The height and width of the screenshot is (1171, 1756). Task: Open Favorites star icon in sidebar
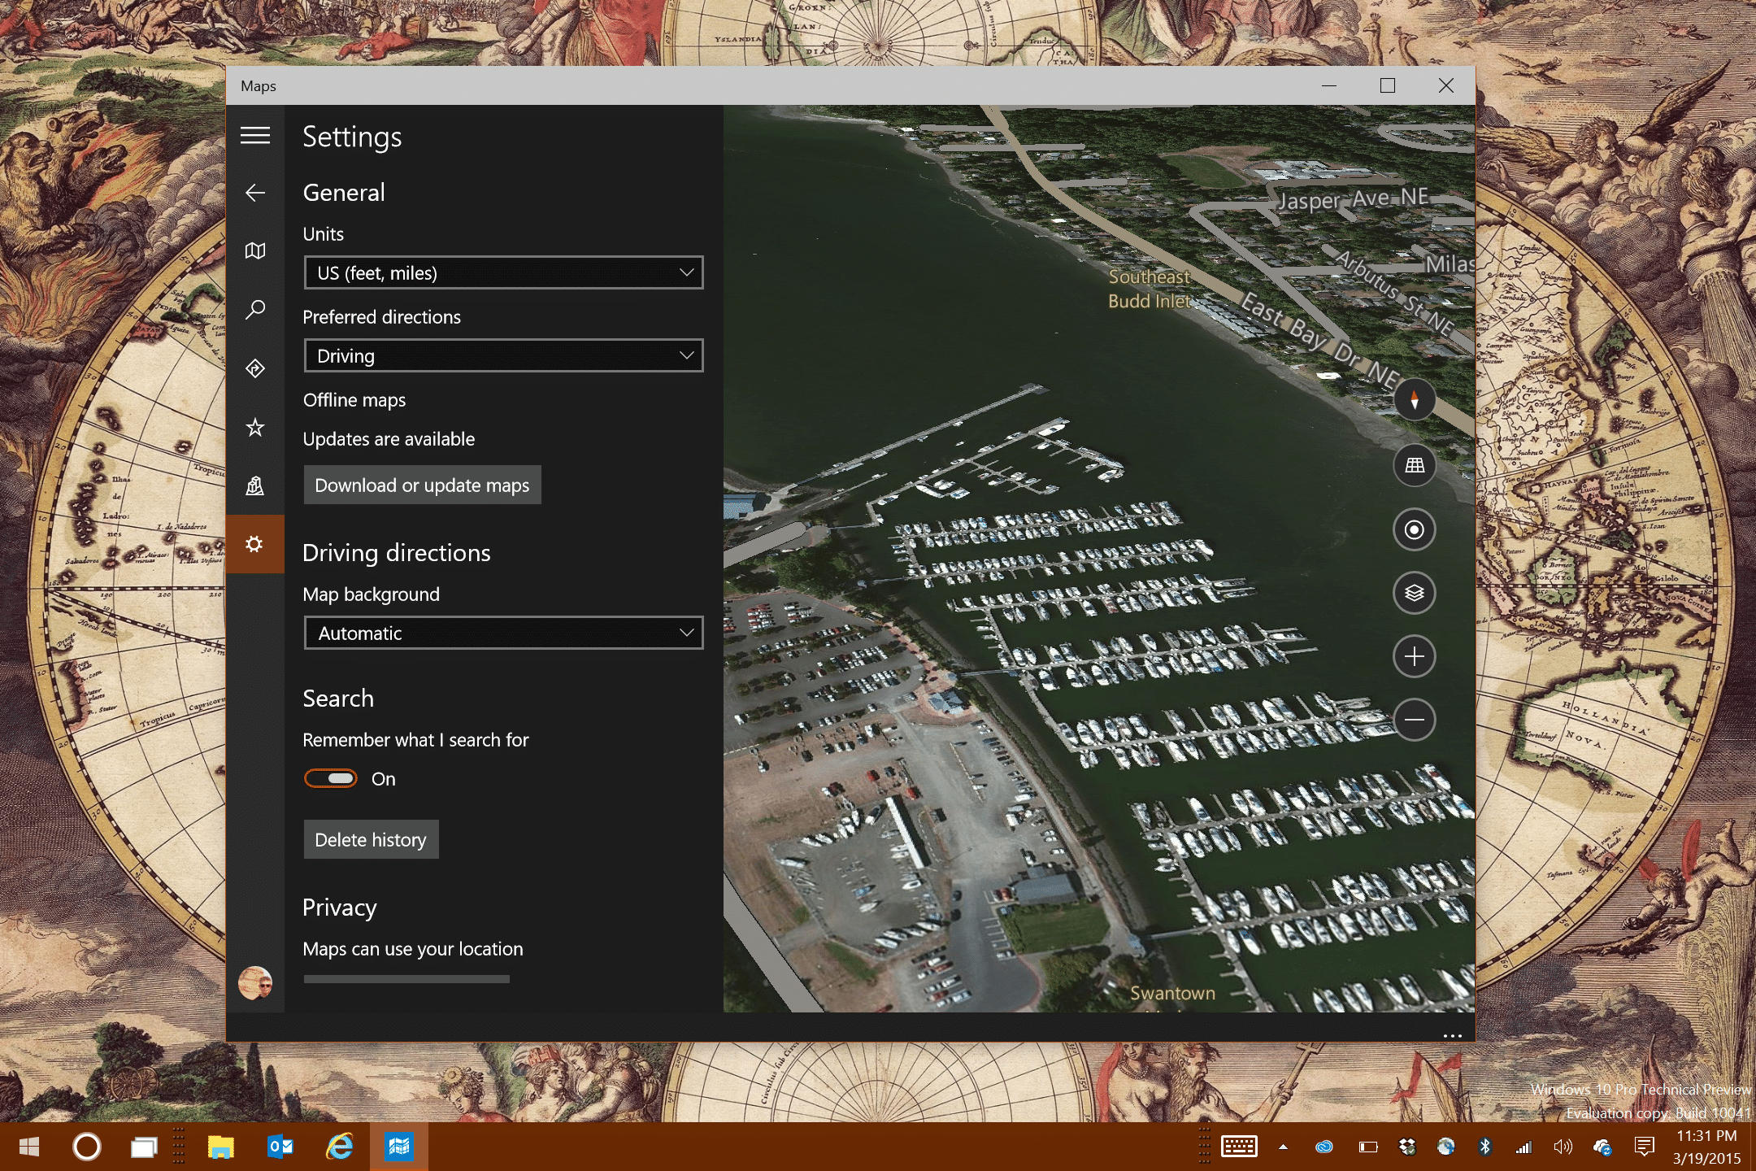tap(255, 427)
